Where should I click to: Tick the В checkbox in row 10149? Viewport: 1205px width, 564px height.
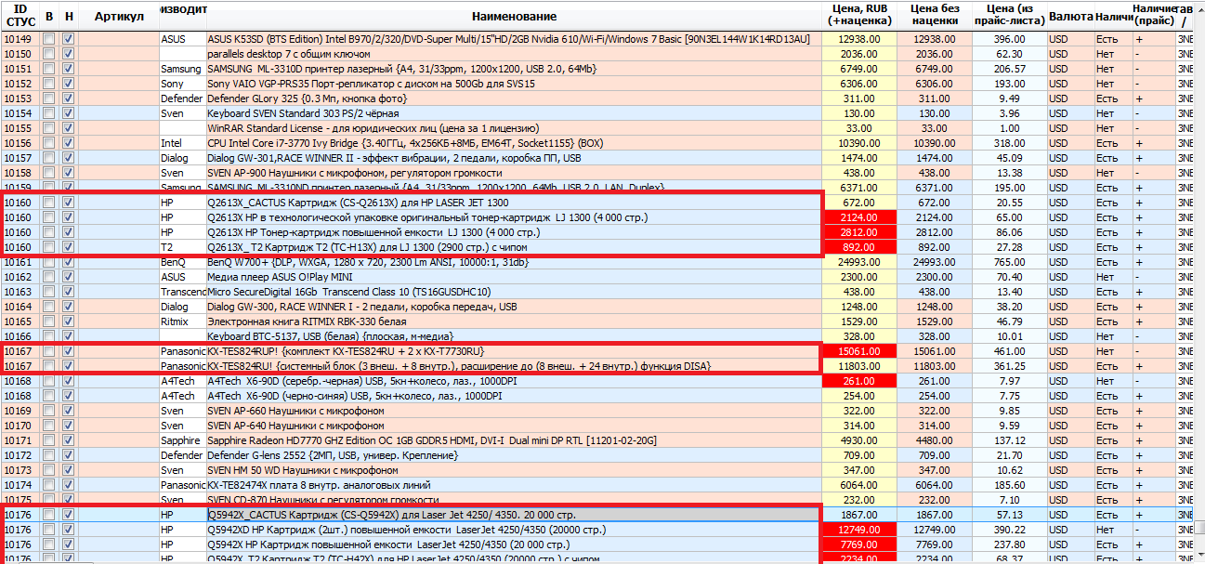pyautogui.click(x=48, y=39)
